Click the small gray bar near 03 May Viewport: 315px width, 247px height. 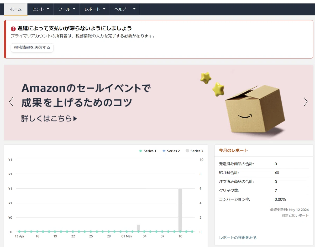(x=138, y=228)
